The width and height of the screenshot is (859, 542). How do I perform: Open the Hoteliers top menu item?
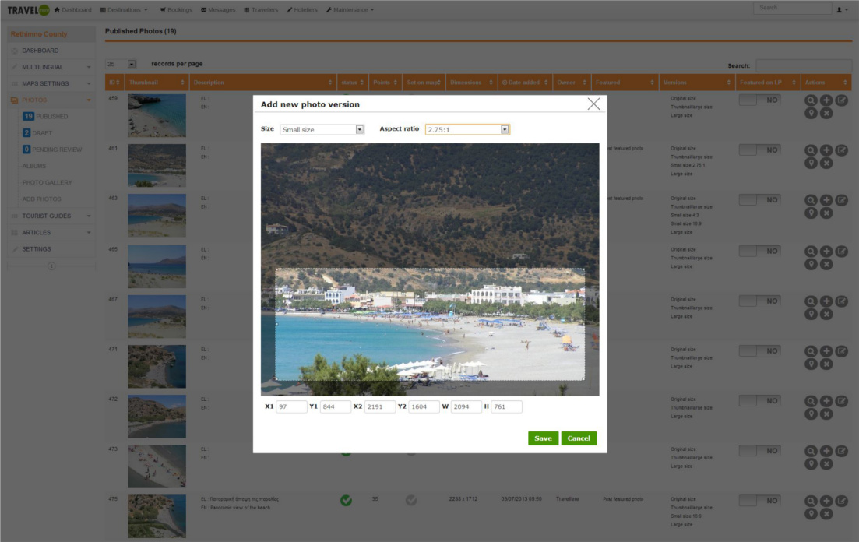(302, 10)
